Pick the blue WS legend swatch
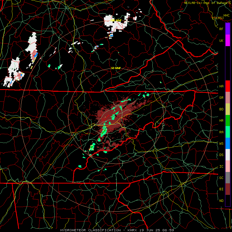 pos(228,143)
